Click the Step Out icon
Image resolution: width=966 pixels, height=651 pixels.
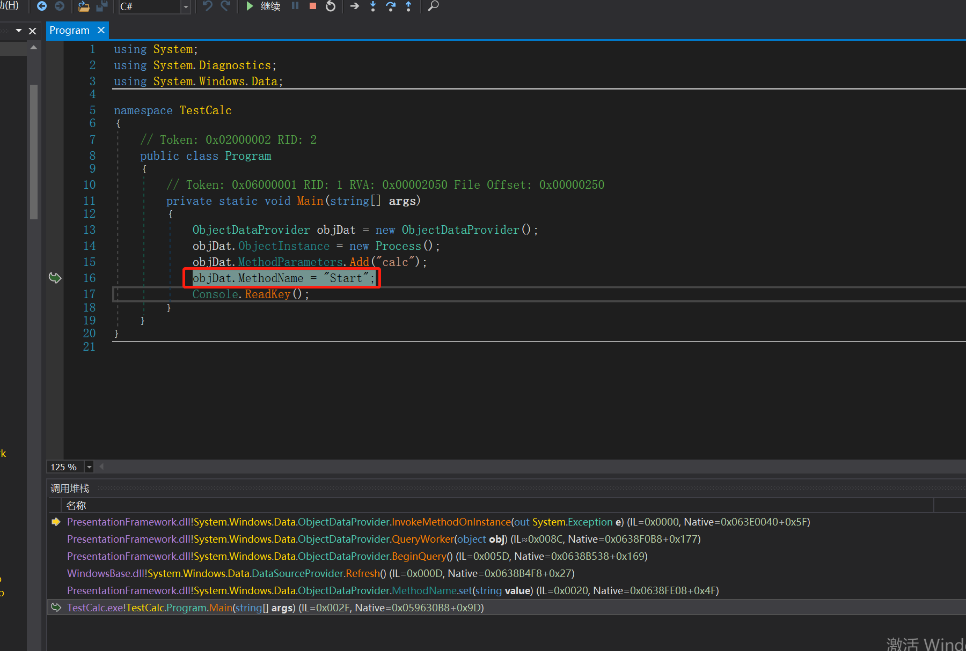[x=408, y=6]
